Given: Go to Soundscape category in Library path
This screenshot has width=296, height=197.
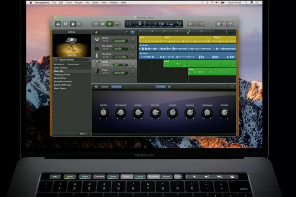Looking at the screenshot, I should click(73, 64).
